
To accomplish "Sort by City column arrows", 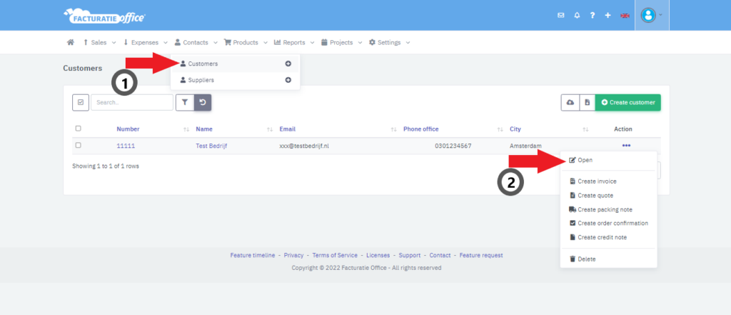I will pos(586,129).
